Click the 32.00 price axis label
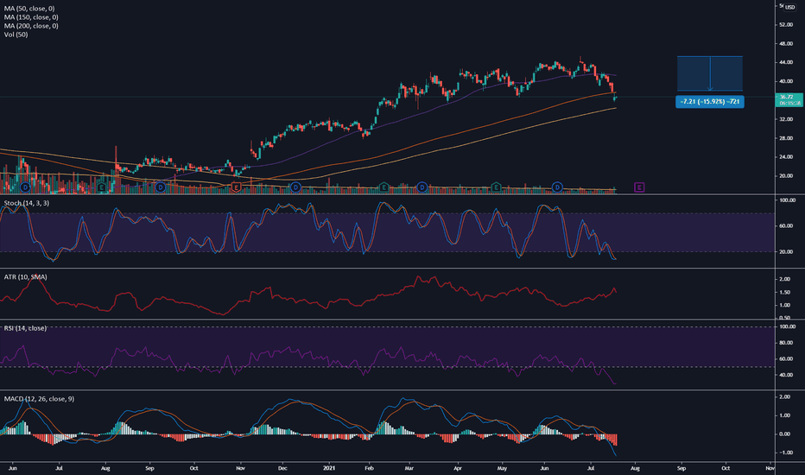Screen dimensions: 805x475 coord(786,119)
